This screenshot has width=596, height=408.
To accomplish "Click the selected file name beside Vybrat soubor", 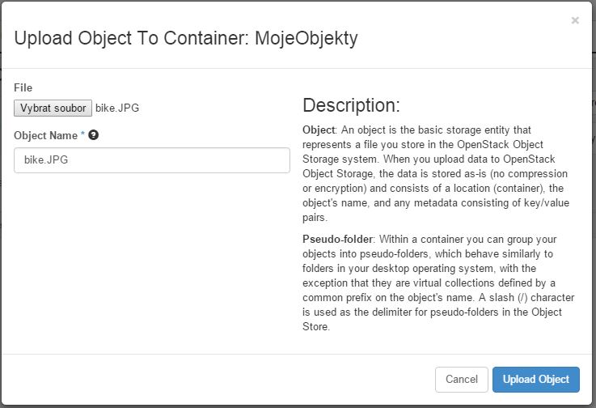I will [x=117, y=108].
